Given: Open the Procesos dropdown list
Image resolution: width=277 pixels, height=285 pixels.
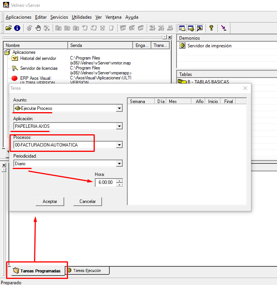Looking at the screenshot, I should 119,145.
